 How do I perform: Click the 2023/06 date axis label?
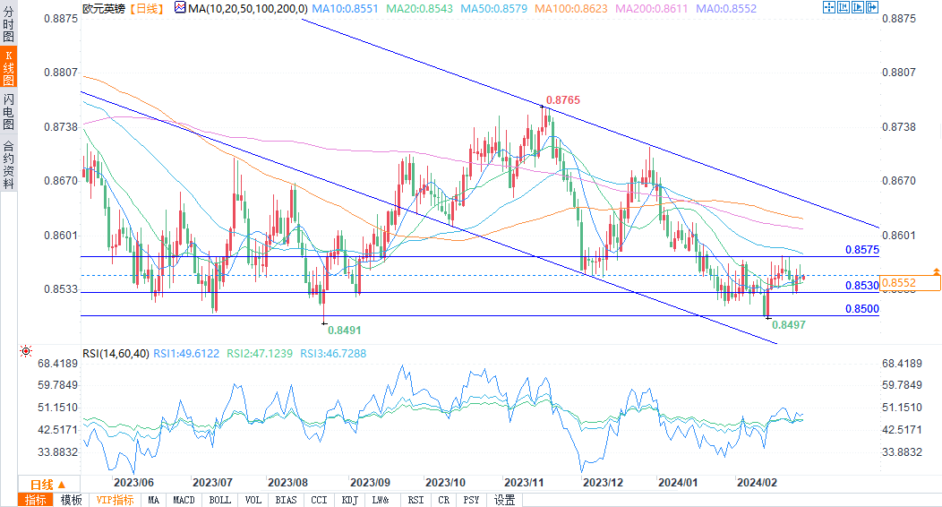coord(133,483)
